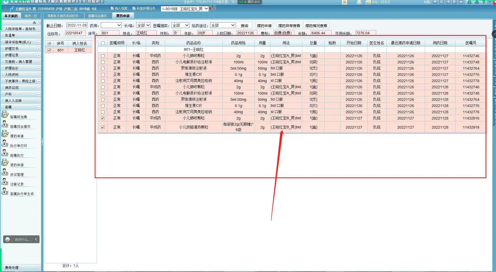Click the 查询 button
The image size is (496, 272).
[x=244, y=26]
